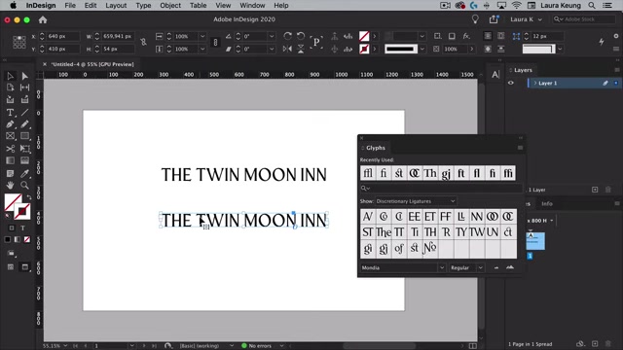Click rotate 90 degrees clockwise icon

[x=288, y=36]
